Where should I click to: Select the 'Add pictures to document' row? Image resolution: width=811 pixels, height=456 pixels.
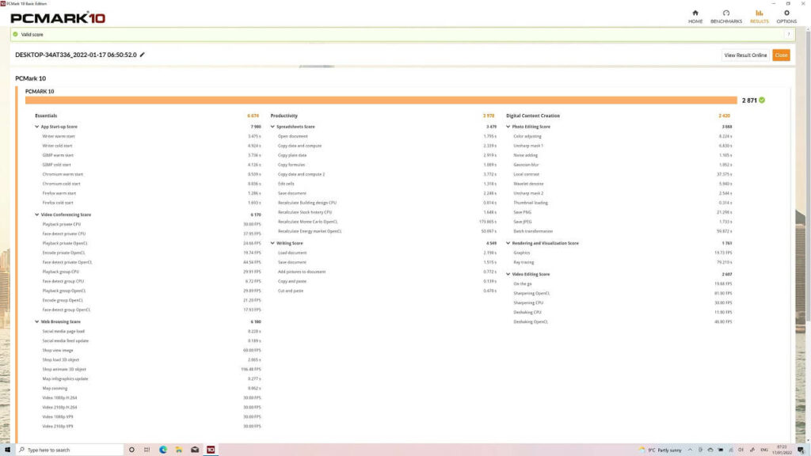click(x=386, y=272)
